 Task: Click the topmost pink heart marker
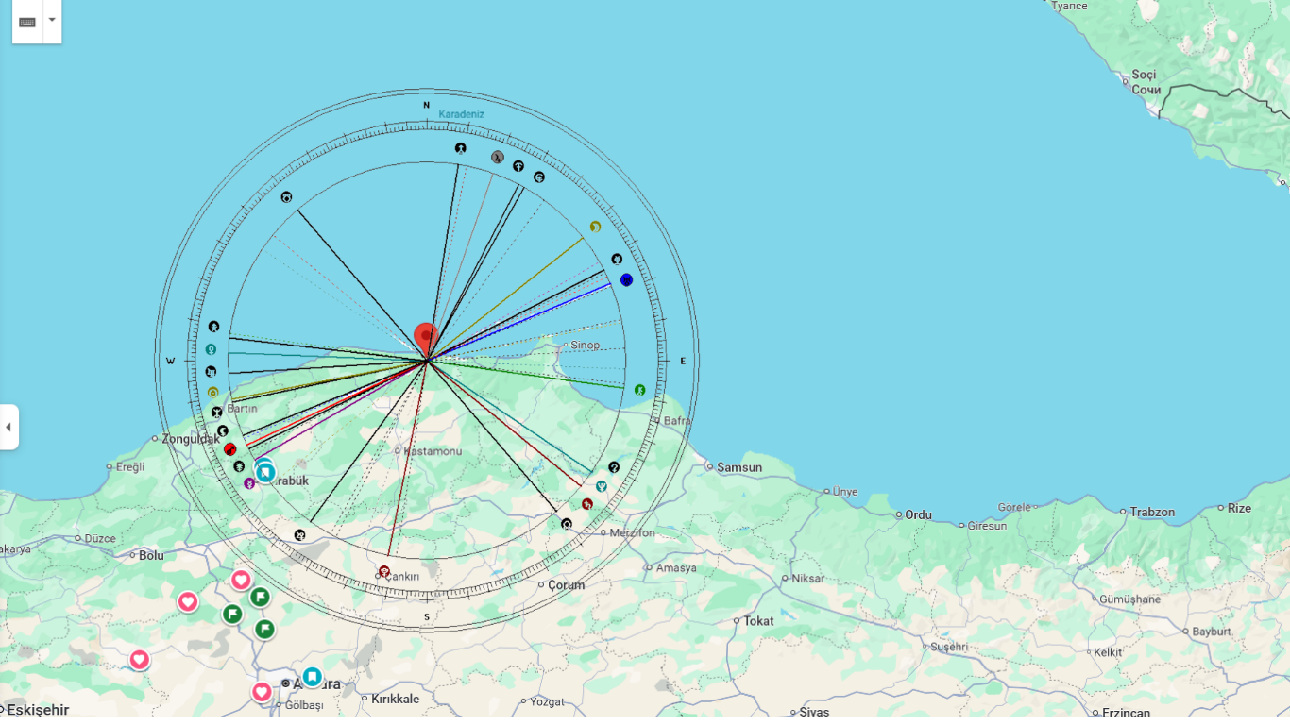(241, 580)
